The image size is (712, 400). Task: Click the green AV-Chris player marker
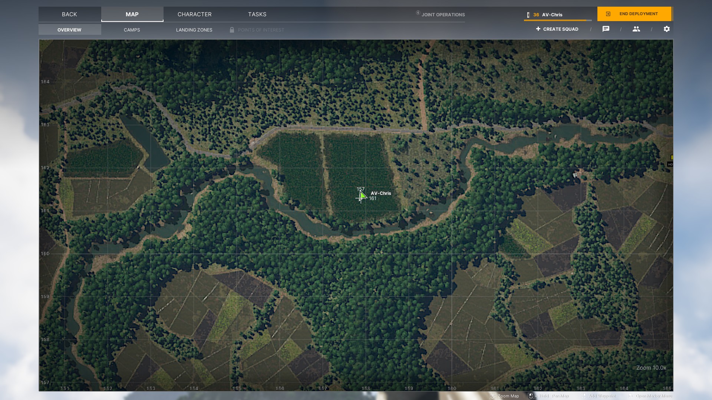363,196
